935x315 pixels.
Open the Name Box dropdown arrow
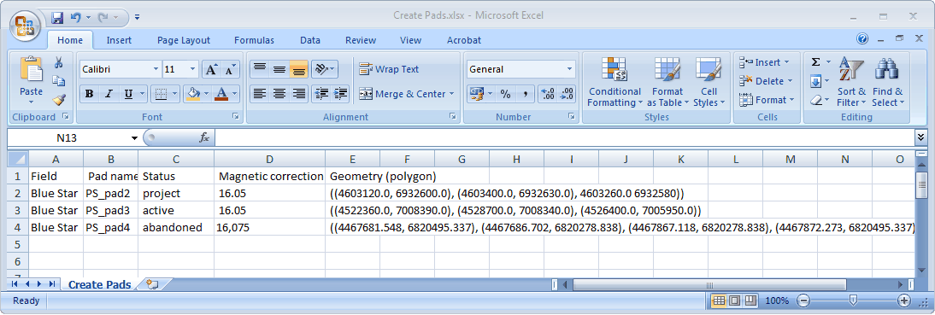click(x=134, y=138)
